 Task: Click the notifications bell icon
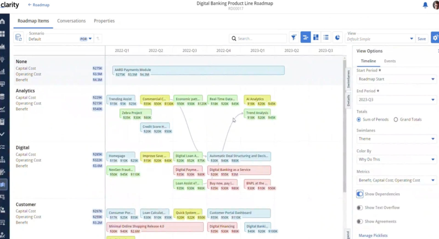coord(425,5)
